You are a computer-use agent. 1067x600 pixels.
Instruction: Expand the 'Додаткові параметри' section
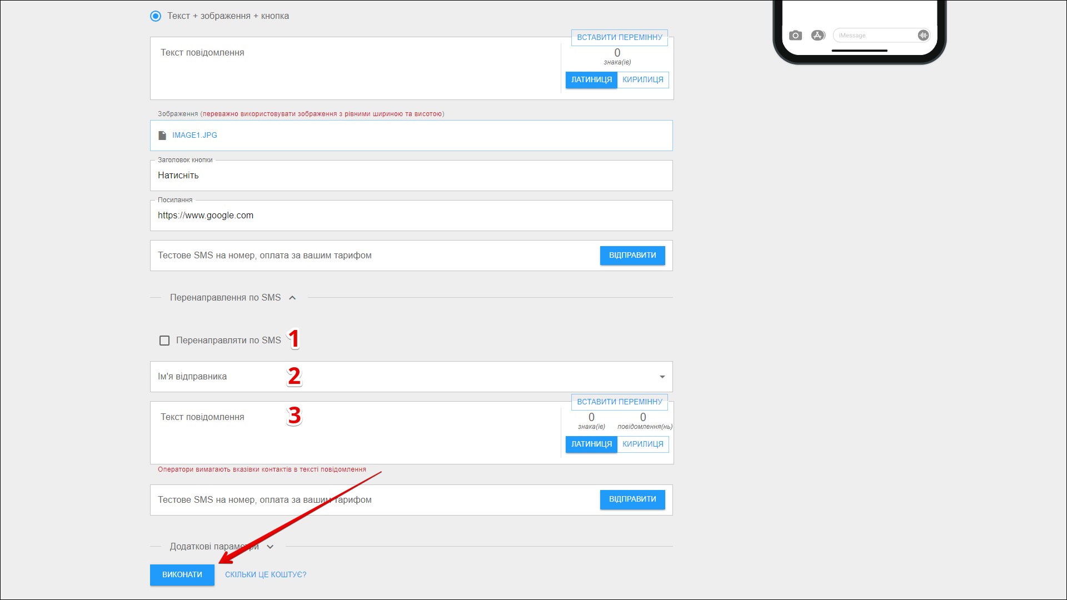270,547
